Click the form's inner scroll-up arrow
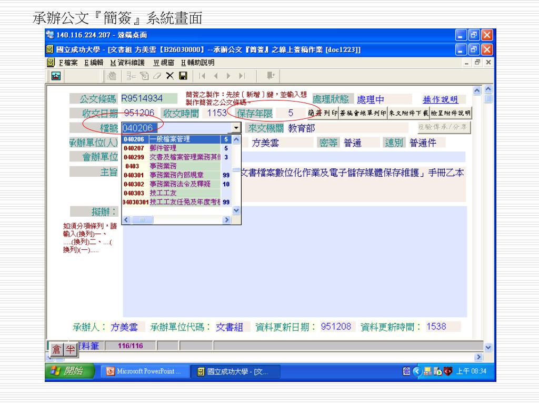539x404 pixels. 477,90
